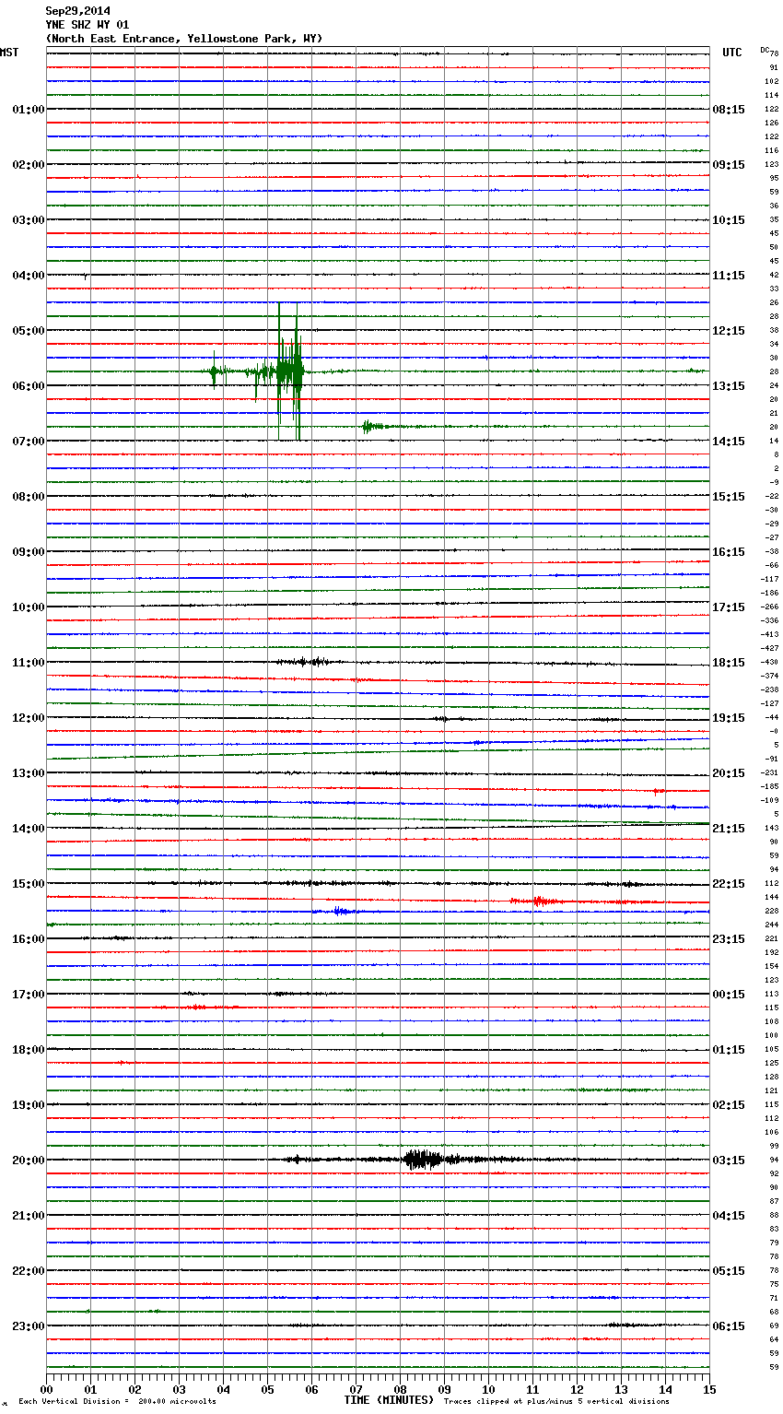The image size is (783, 1414).
Task: Select the "18:00" MST hour label
Action: (x=29, y=1050)
